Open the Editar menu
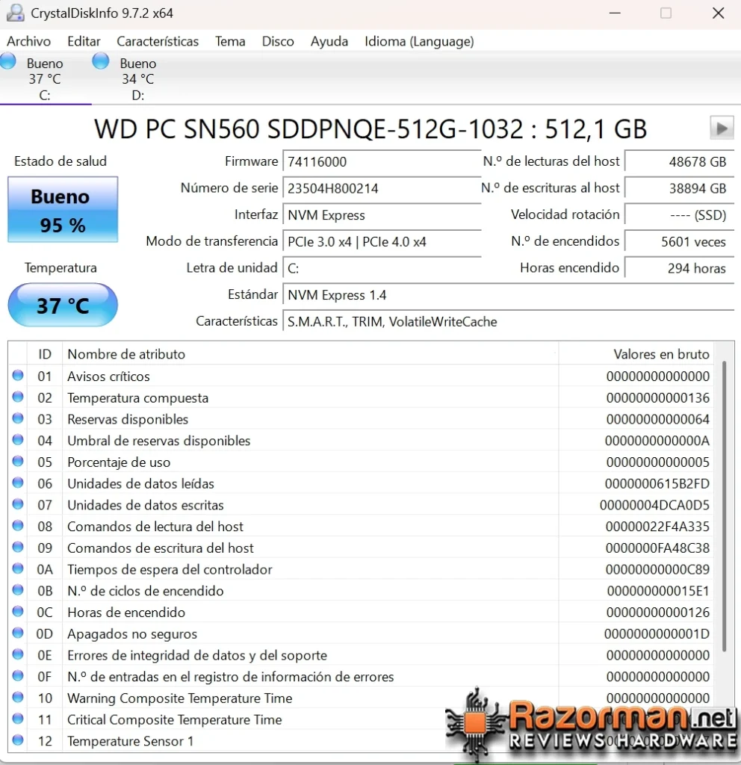Viewport: 741px width, 765px height. [84, 42]
